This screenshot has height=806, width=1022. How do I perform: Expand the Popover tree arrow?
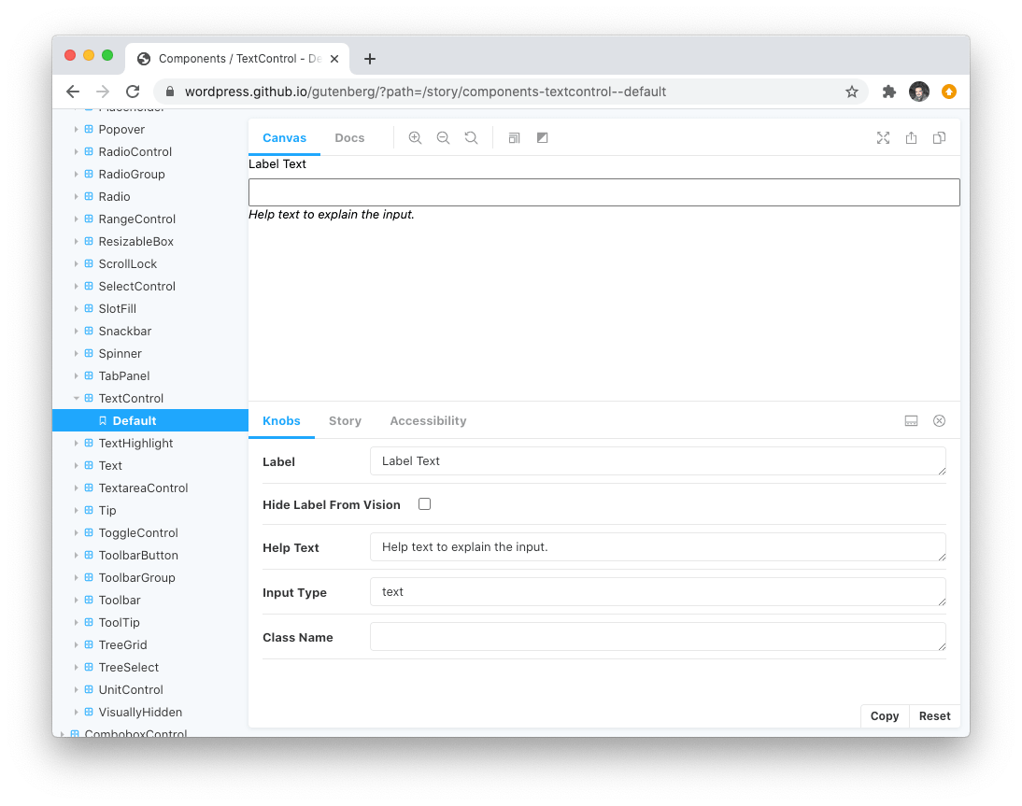pyautogui.click(x=77, y=129)
